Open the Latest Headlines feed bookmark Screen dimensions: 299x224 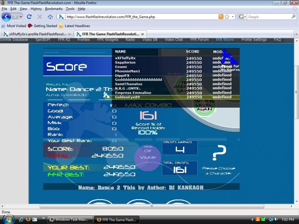pyautogui.click(x=75, y=26)
